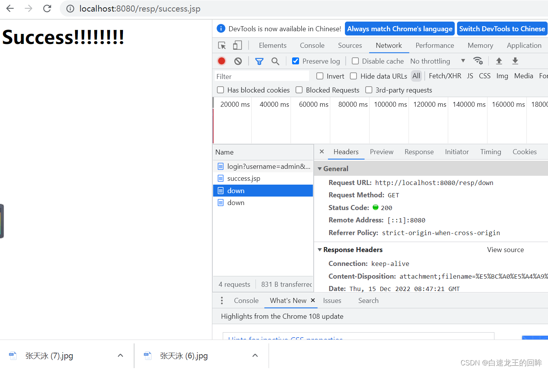Viewport: 548px width, 370px height.
Task: Switch to the Console panel tab
Action: pos(312,45)
